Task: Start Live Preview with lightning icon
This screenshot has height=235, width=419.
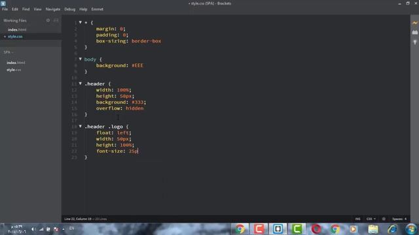Action: click(414, 23)
